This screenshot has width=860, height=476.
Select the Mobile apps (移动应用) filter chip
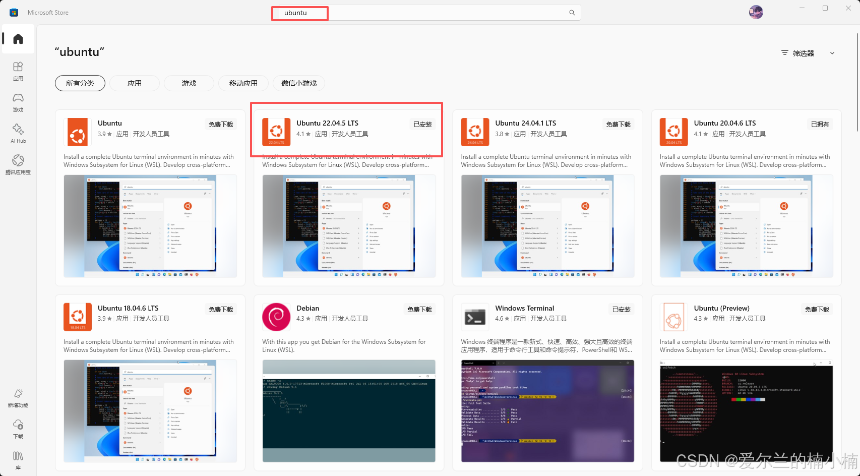click(243, 83)
